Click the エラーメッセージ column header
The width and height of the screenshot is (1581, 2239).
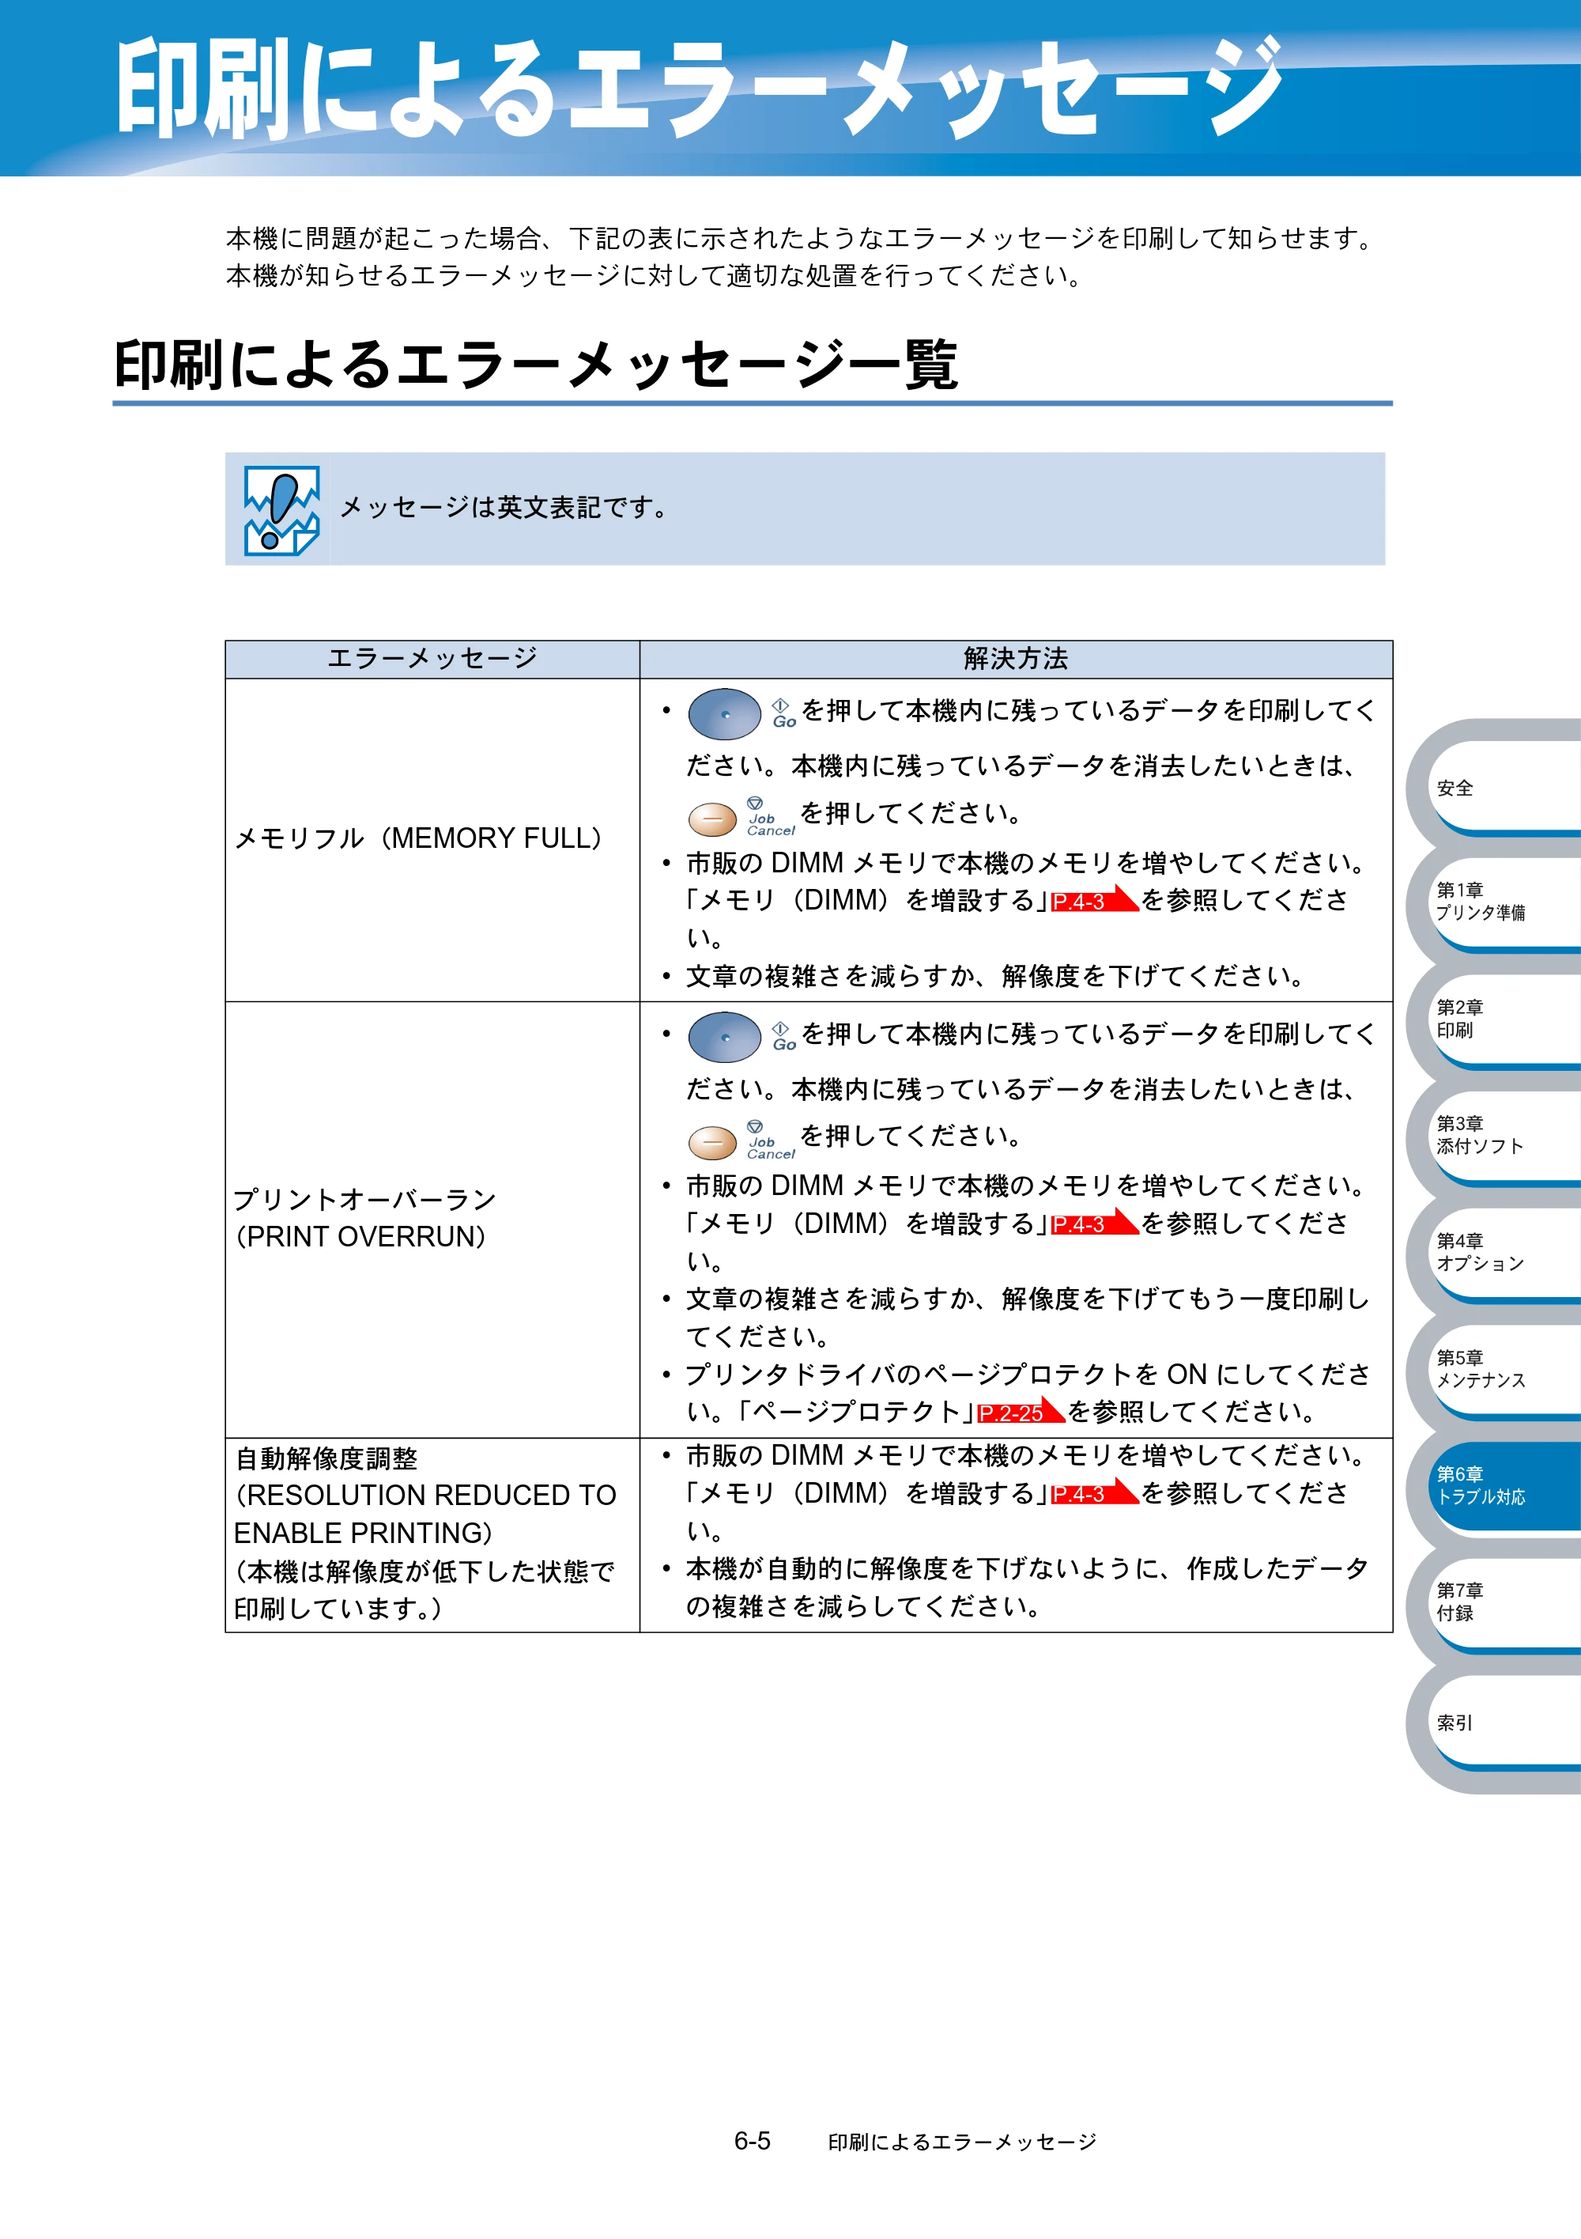click(432, 660)
